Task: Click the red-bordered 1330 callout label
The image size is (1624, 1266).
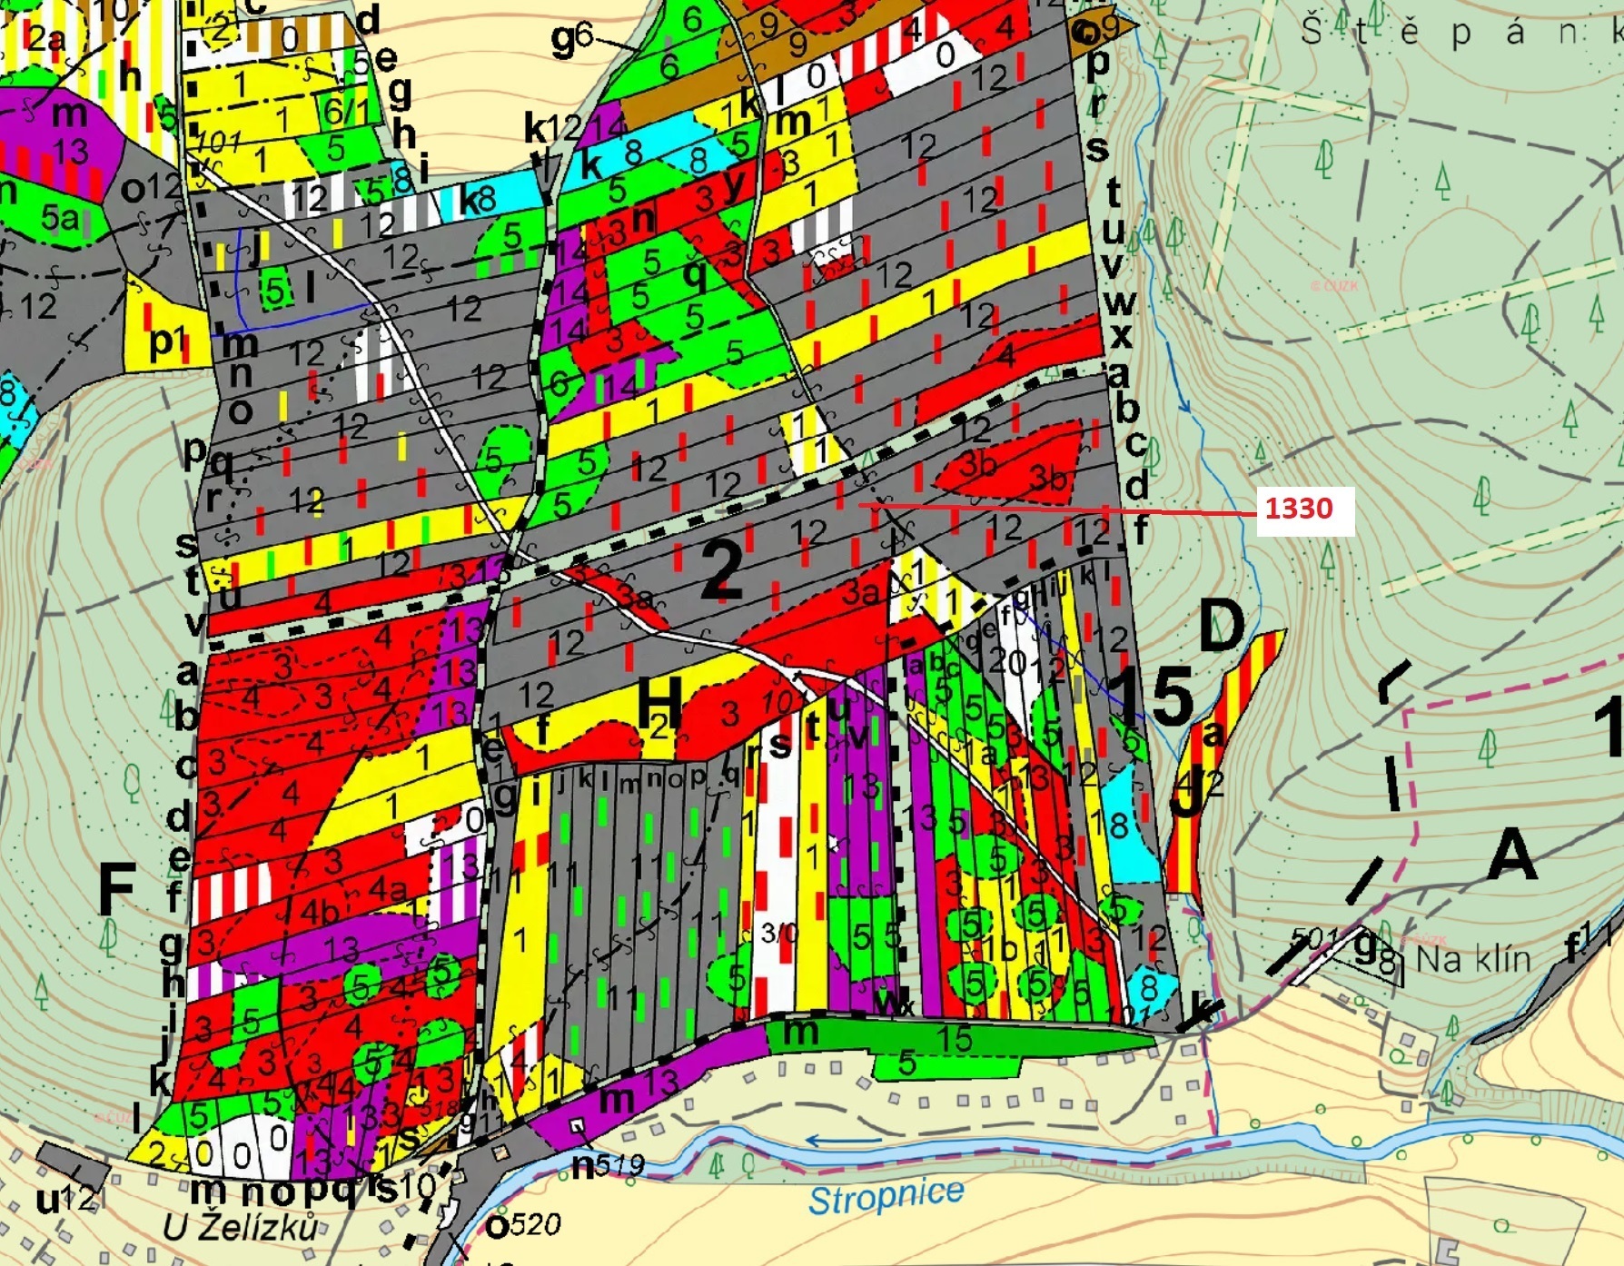Action: (1299, 508)
